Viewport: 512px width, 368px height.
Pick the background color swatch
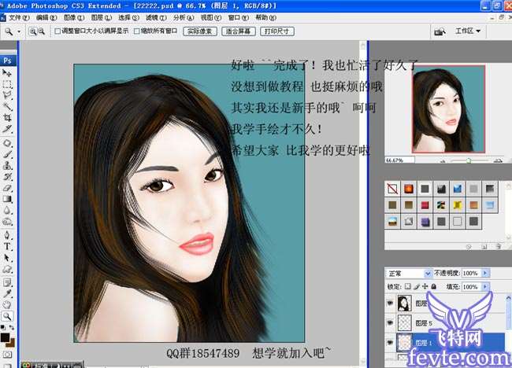pyautogui.click(x=11, y=342)
